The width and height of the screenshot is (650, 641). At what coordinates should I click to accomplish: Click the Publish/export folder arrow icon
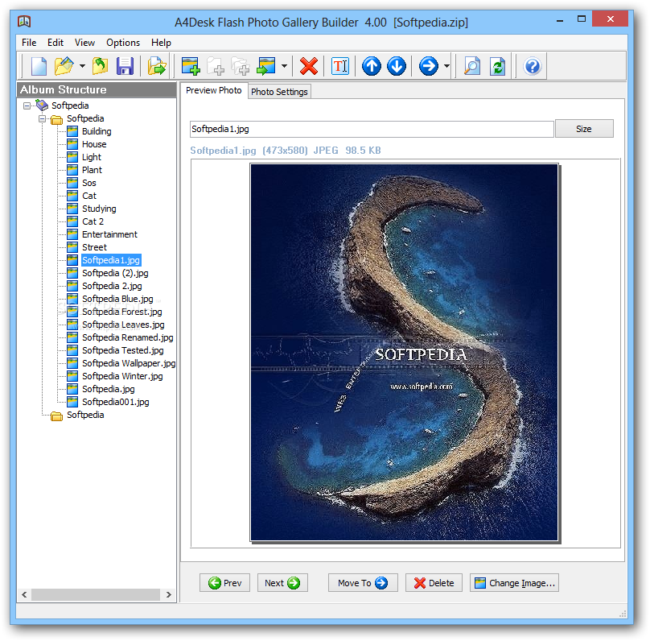click(x=157, y=66)
